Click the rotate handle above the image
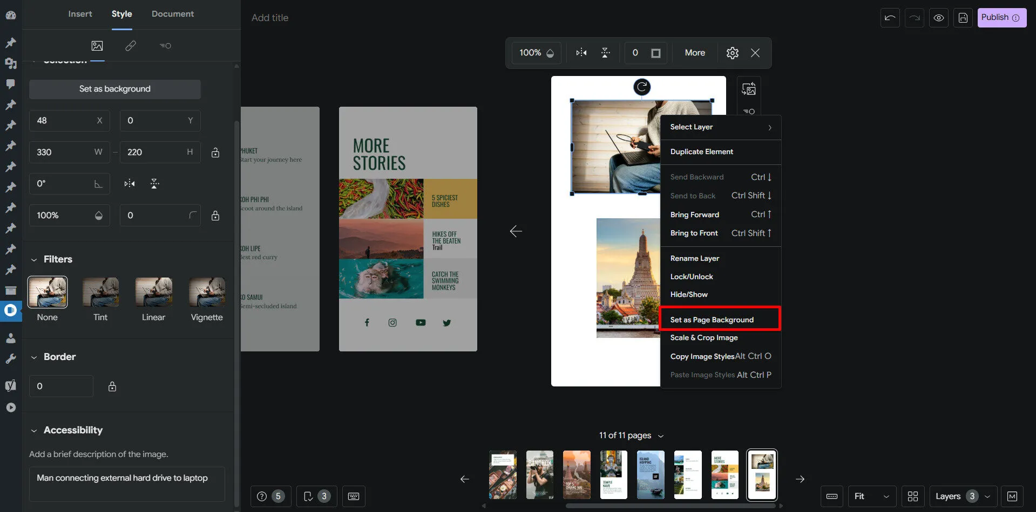 [x=642, y=87]
